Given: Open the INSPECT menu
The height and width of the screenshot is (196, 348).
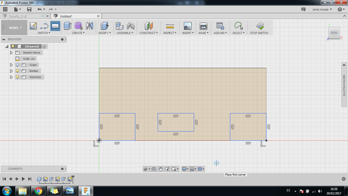Looking at the screenshot, I should (170, 33).
